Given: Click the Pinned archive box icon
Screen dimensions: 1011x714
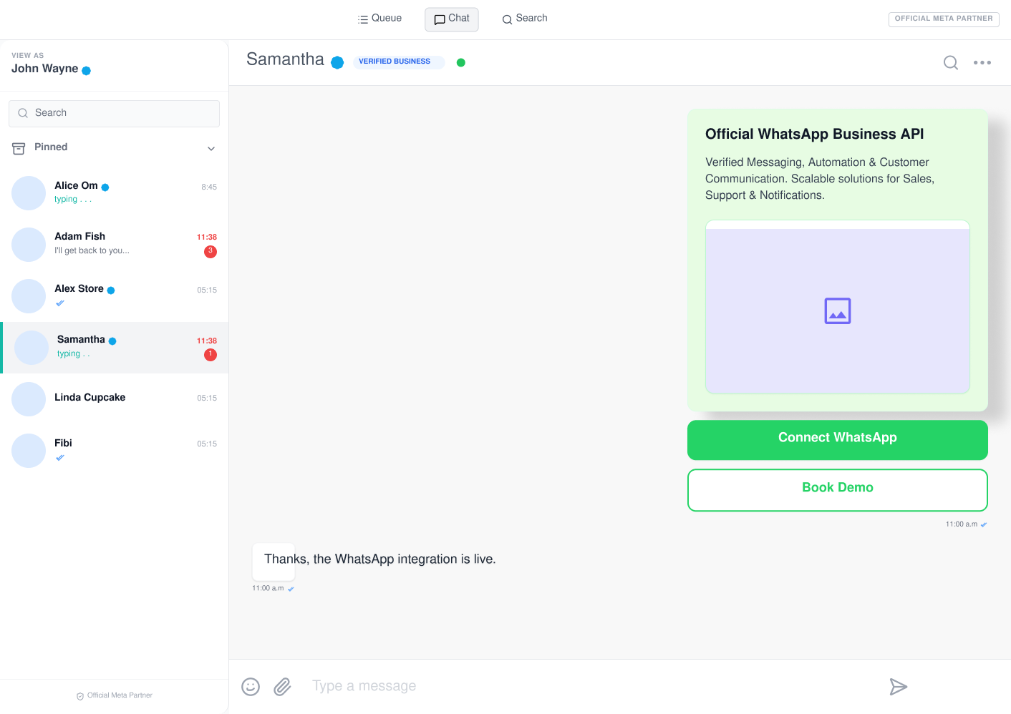Looking at the screenshot, I should [x=19, y=148].
